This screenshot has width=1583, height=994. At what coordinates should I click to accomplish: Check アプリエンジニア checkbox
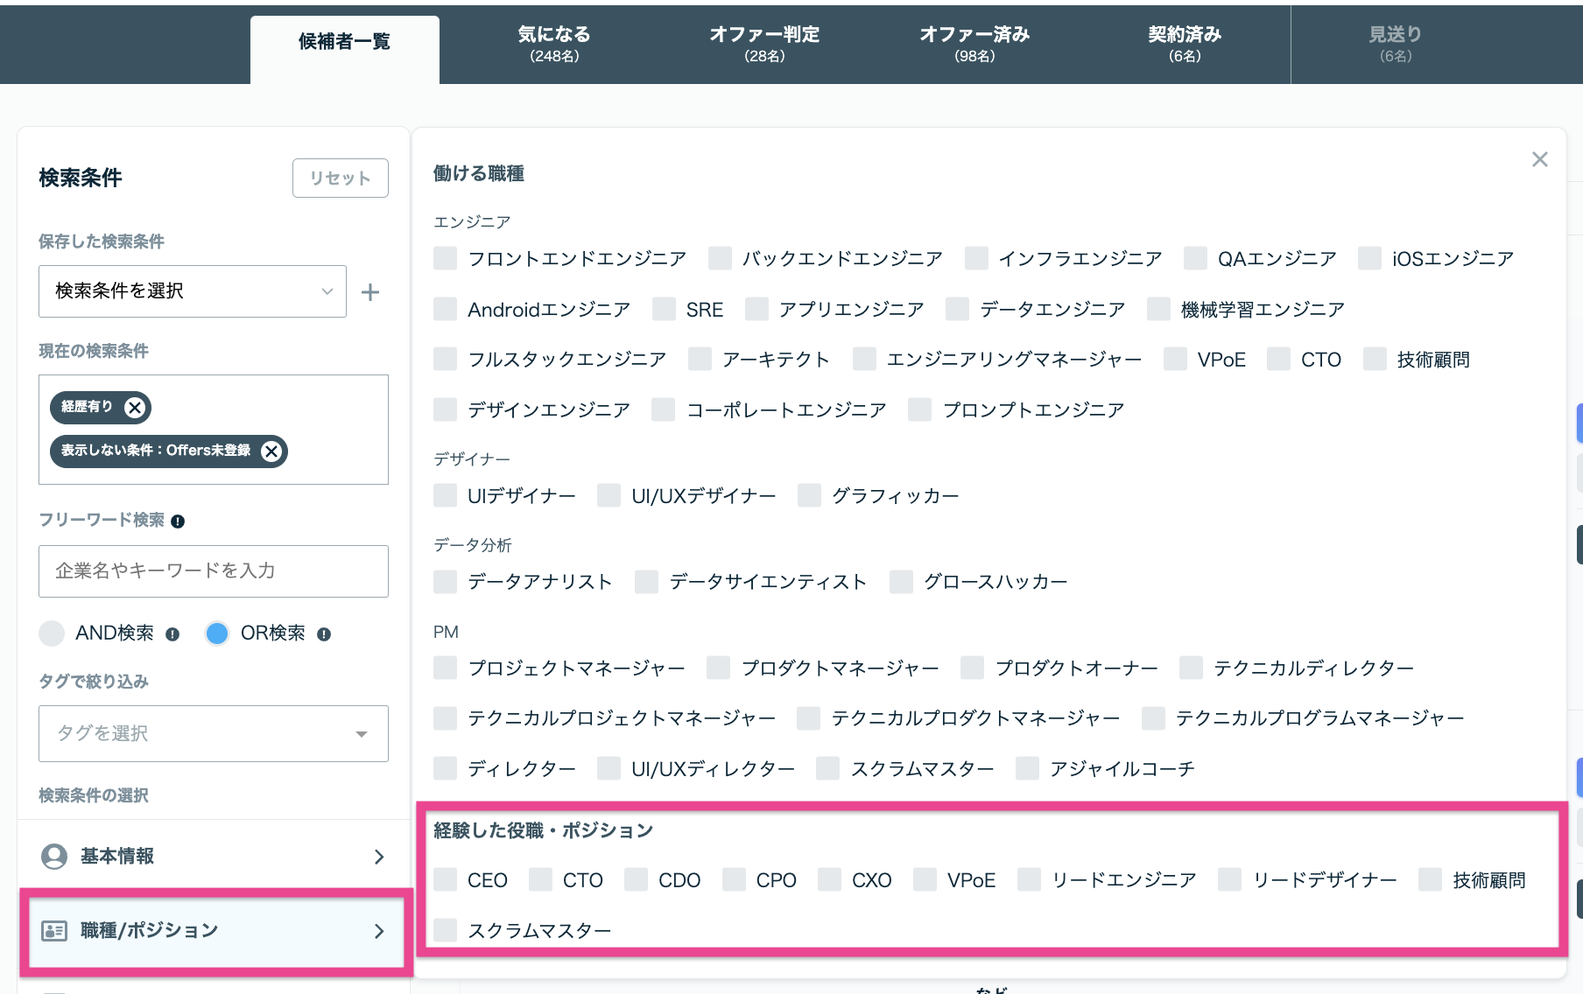pyautogui.click(x=757, y=309)
